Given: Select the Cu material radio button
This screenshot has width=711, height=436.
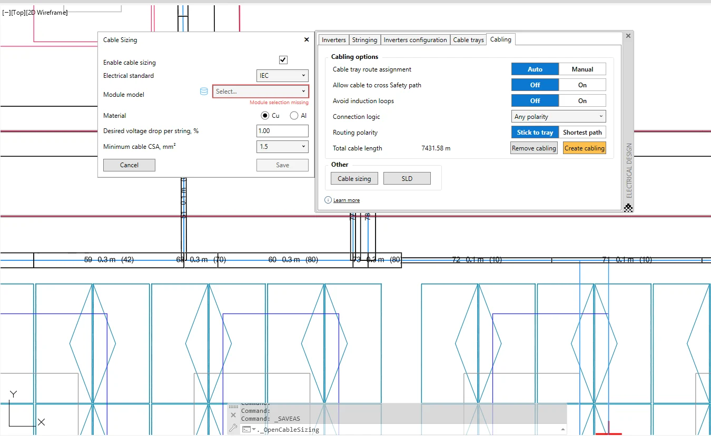Looking at the screenshot, I should click(x=265, y=116).
